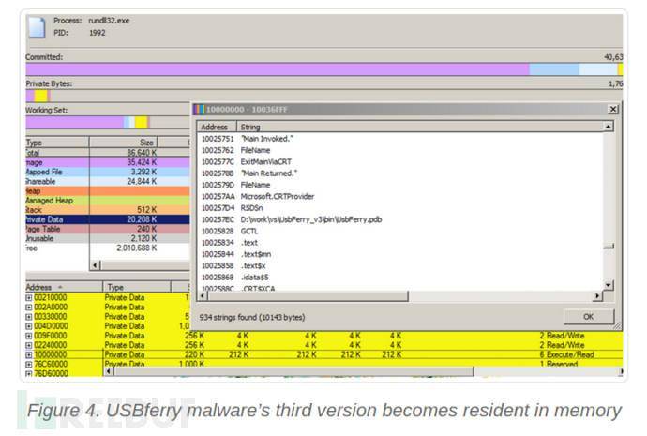Click left arrow of bottom details scrollbar
647x436 pixels.
point(110,371)
